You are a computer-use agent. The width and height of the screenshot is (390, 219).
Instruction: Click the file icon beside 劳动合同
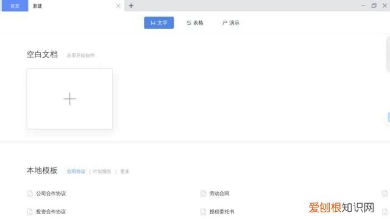[203, 193]
